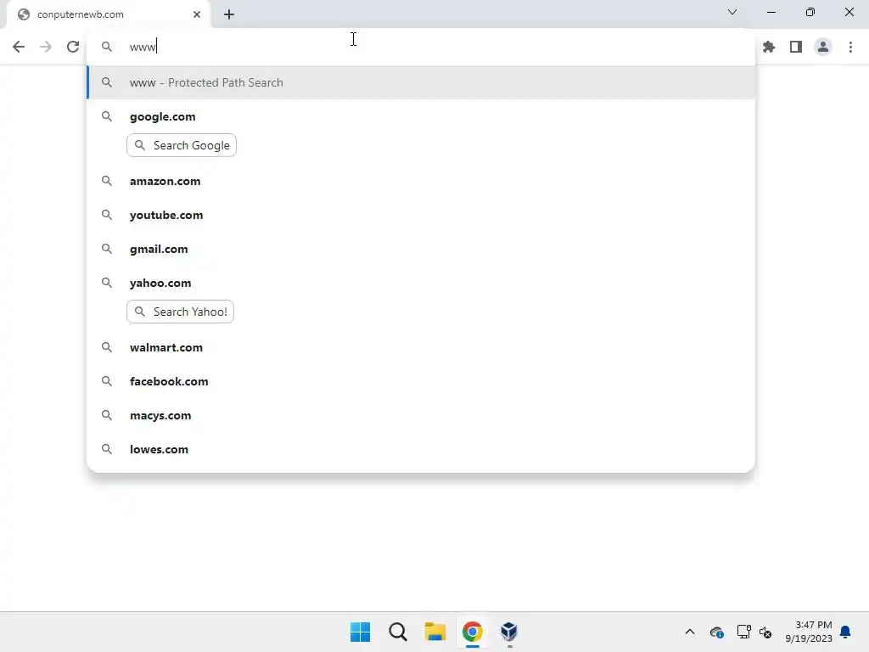Screen dimensions: 869x652
Task: Open the Windows Start menu
Action: (x=360, y=632)
